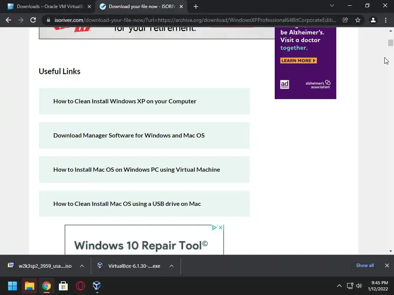Click the isoriver URL address bar
The image size is (394, 295).
click(195, 20)
